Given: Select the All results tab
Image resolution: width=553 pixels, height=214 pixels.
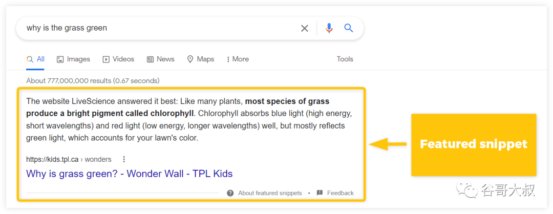Looking at the screenshot, I should click(x=35, y=59).
